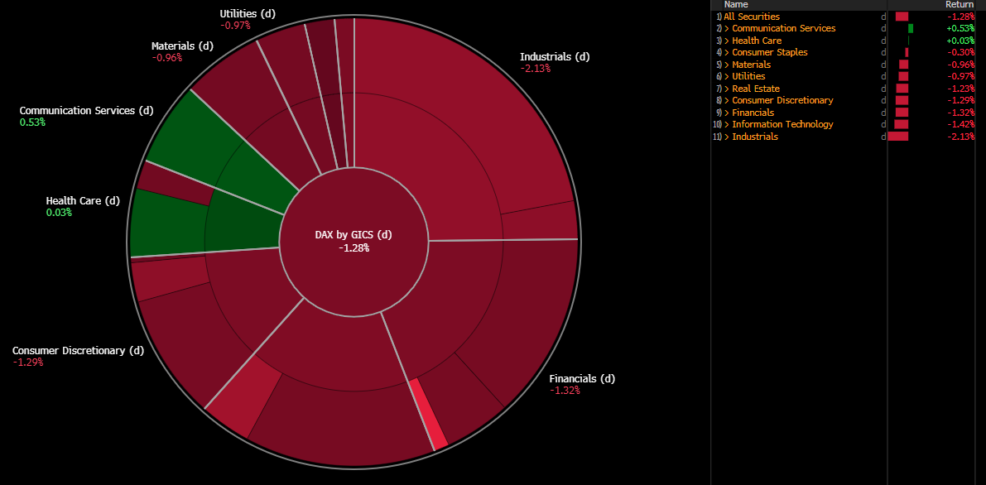Image resolution: width=986 pixels, height=485 pixels.
Task: Click the -1.32% value in Return column
Action: point(961,113)
